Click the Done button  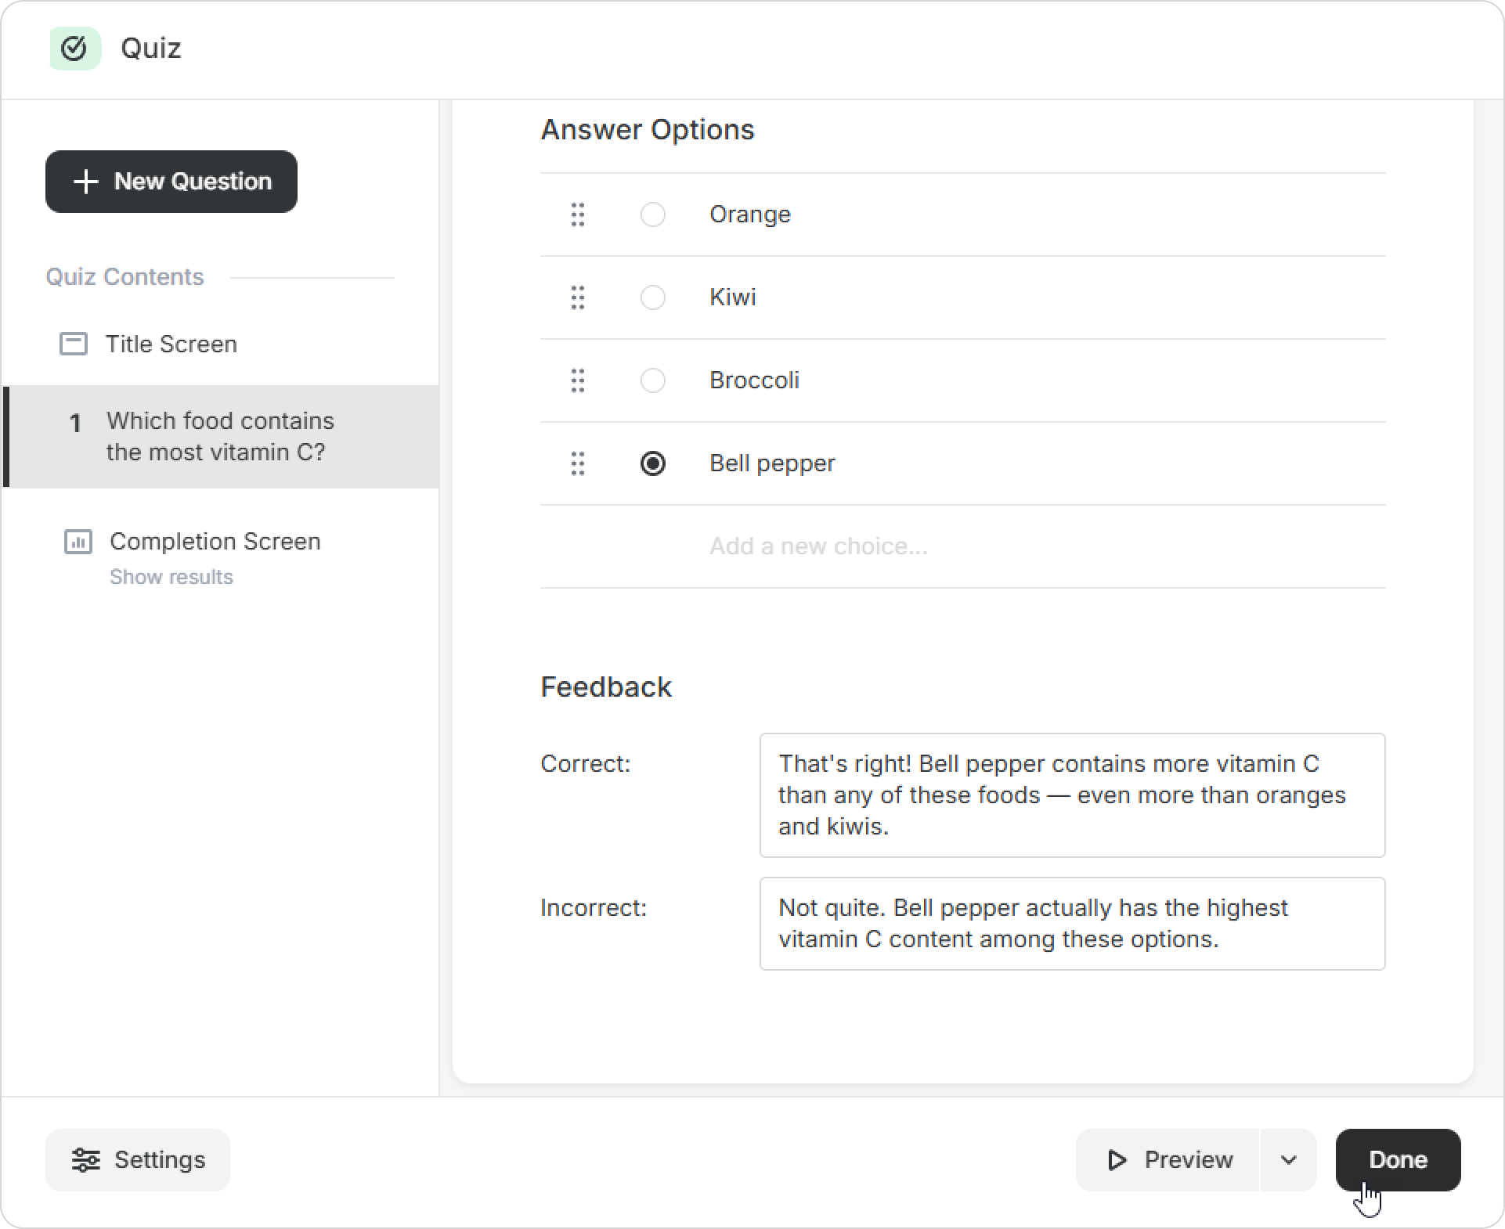click(1399, 1160)
